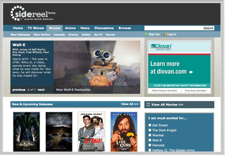Check The Dark Knight poll option
Viewport: 225px width, 155px height.
[150, 130]
